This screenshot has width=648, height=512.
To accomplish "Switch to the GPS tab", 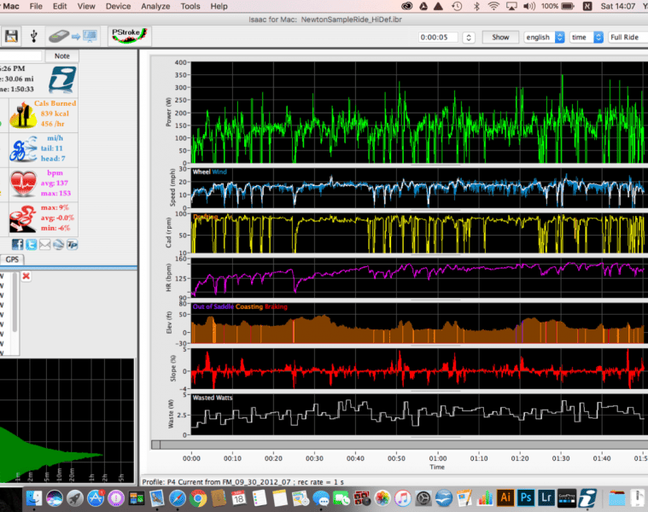I will [x=13, y=259].
